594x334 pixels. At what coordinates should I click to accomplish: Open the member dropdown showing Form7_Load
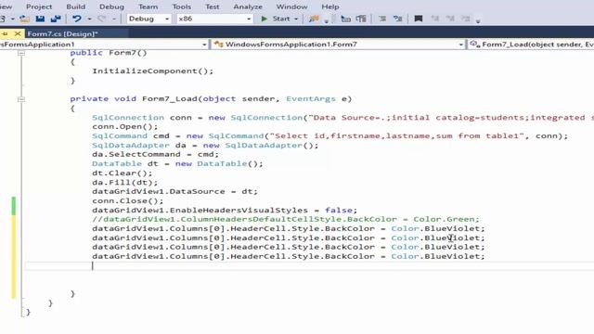[531, 45]
